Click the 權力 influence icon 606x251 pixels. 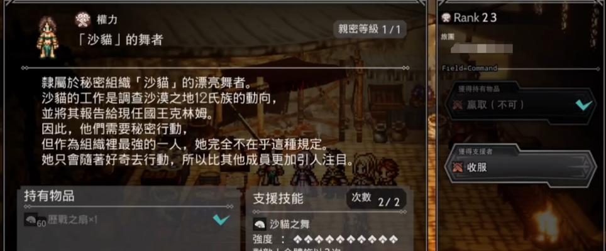point(83,19)
